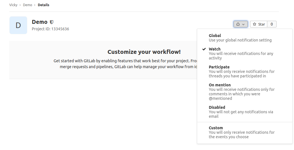
Task: Select the Global notification setting
Action: click(x=240, y=38)
